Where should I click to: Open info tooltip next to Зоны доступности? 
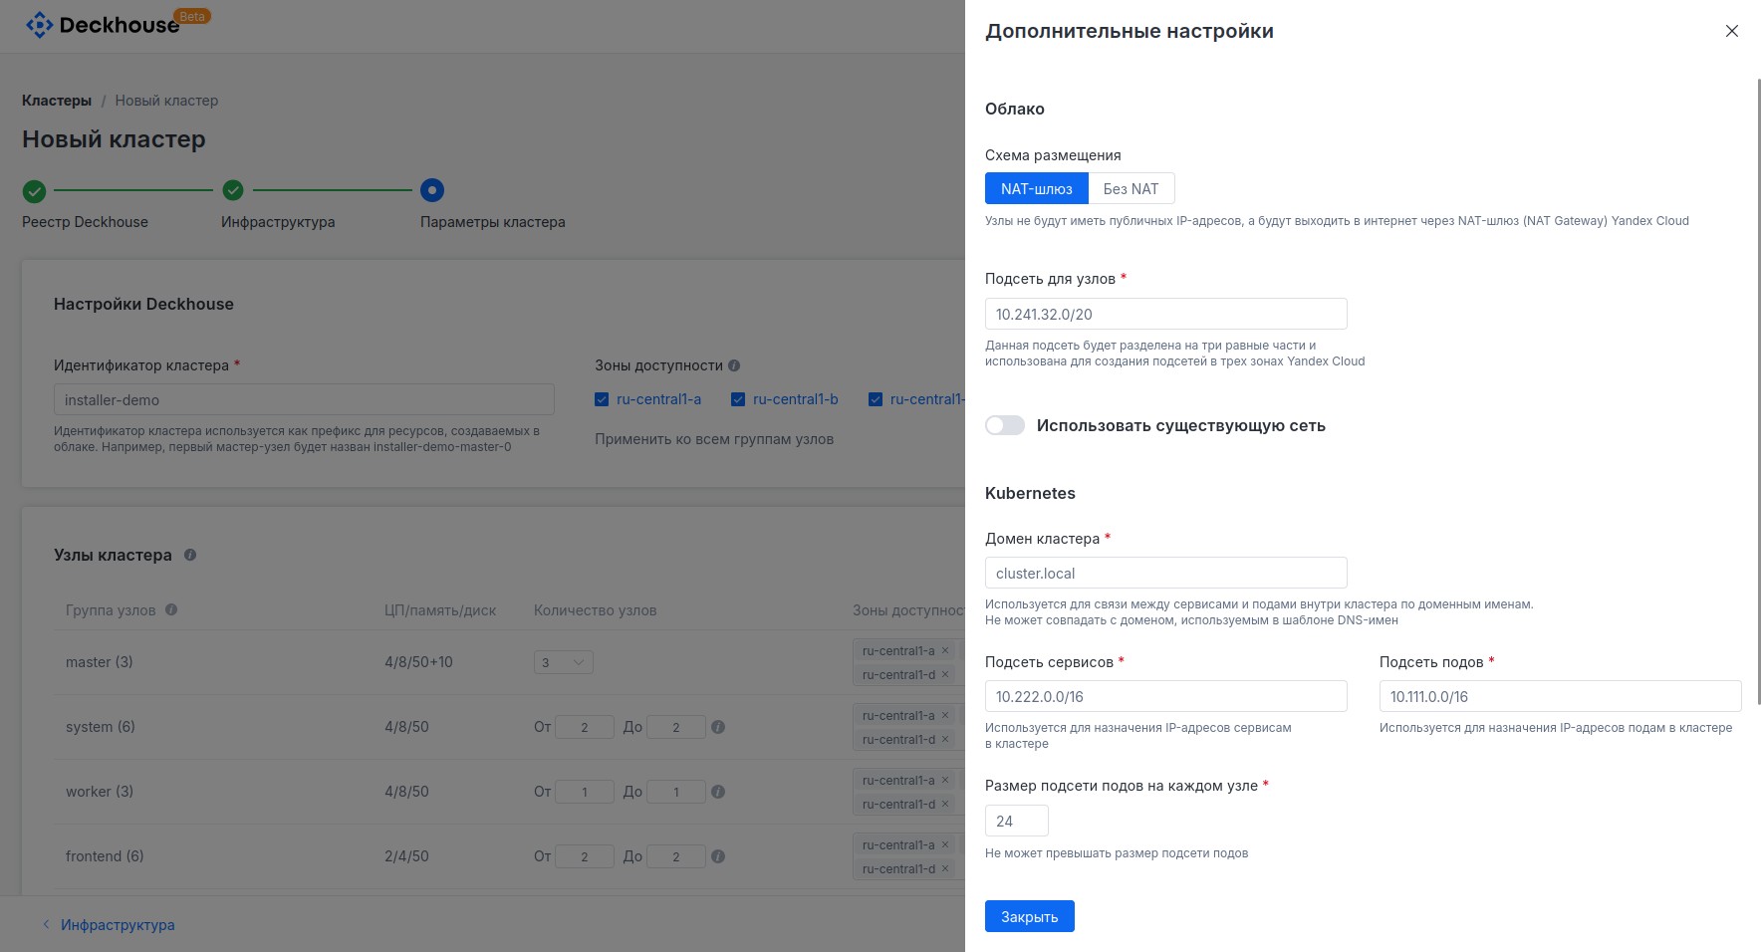coord(734,365)
